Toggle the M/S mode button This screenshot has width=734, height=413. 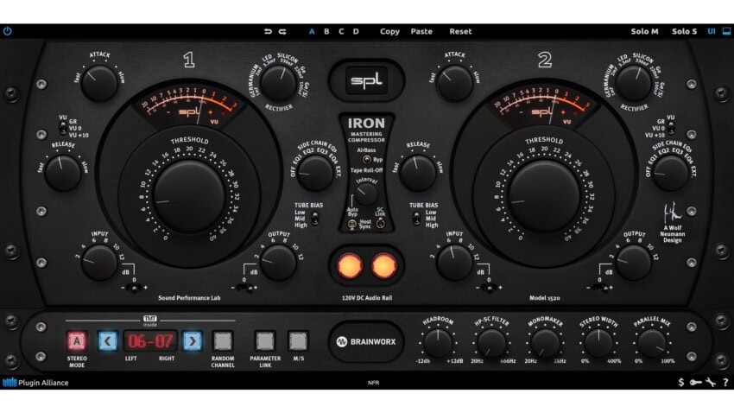[298, 341]
